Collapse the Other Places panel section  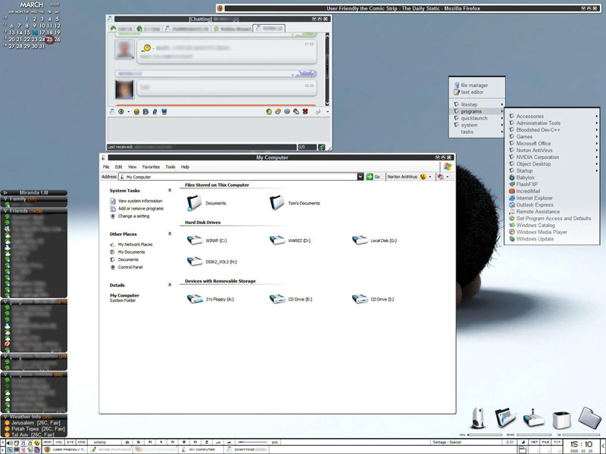click(170, 234)
